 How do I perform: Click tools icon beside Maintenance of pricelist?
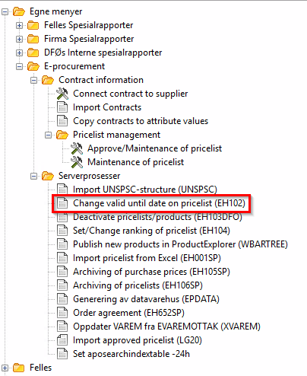tap(77, 162)
